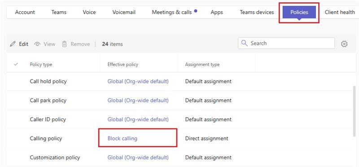Sort by Effective policy column header
Image resolution: width=359 pixels, height=167 pixels.
pos(123,65)
